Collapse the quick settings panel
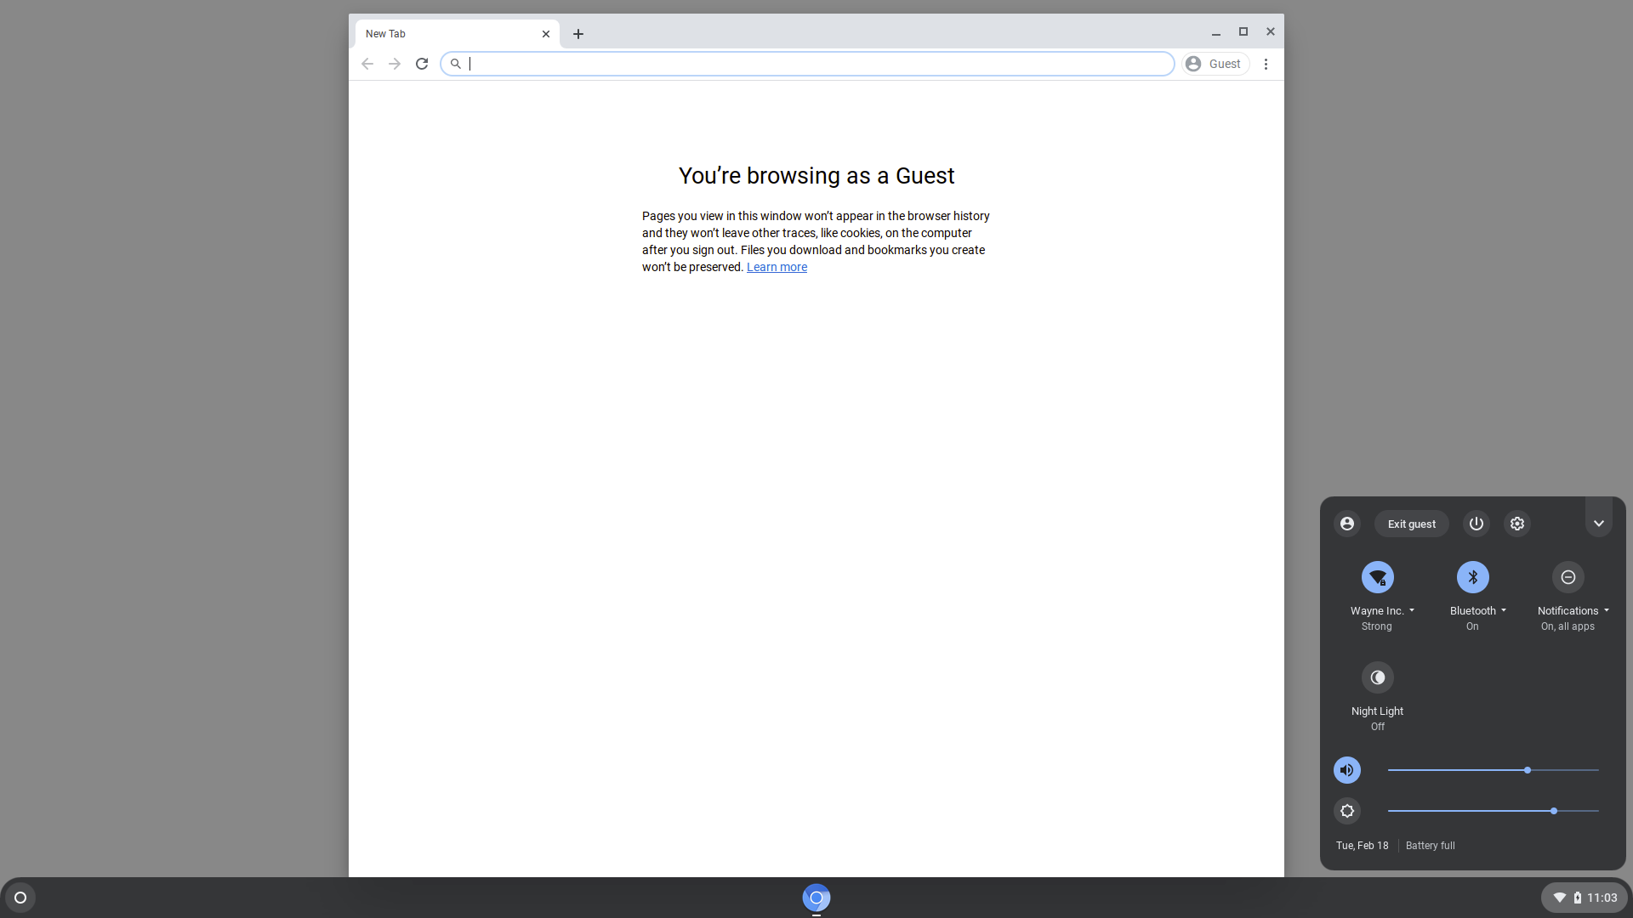Viewport: 1633px width, 918px height. 1598,524
